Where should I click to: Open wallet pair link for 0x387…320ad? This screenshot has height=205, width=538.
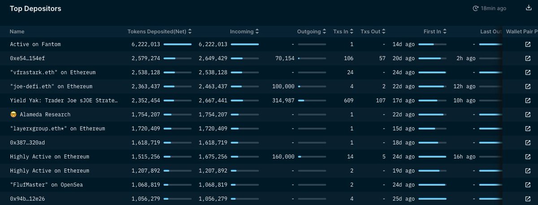tap(528, 142)
